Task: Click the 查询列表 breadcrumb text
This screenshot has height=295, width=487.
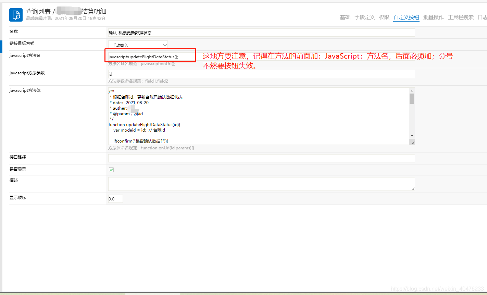Action: 38,12
